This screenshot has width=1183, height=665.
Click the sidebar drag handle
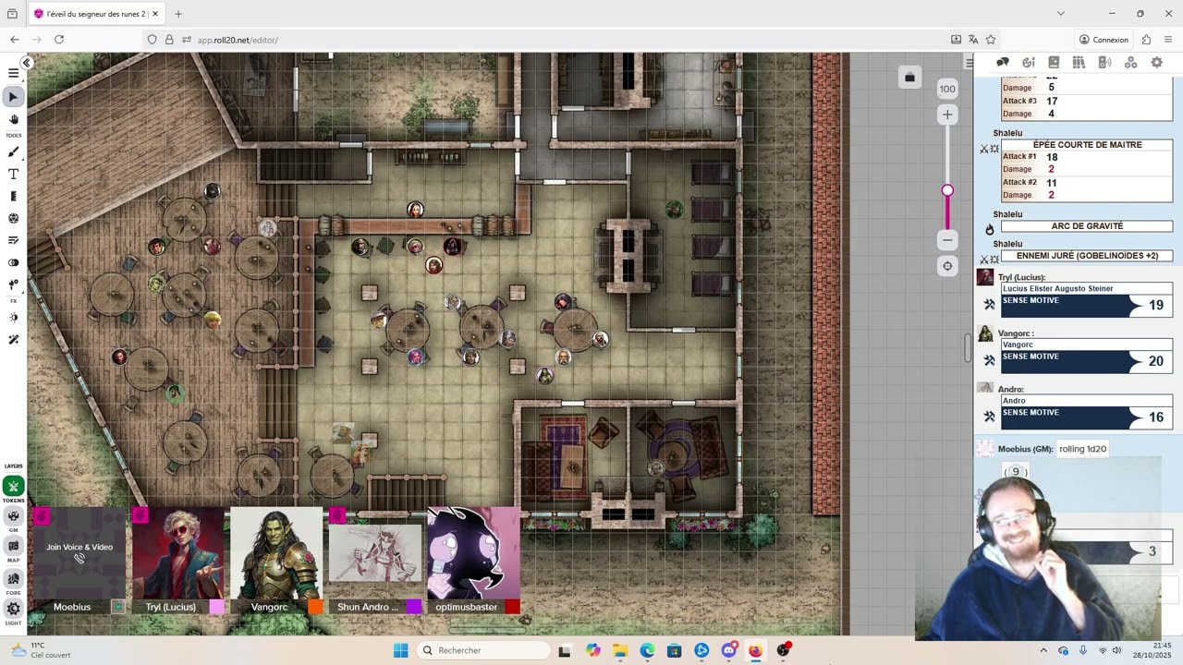969,348
